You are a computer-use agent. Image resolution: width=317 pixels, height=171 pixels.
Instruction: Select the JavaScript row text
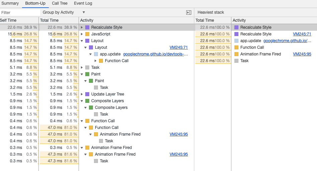101,34
